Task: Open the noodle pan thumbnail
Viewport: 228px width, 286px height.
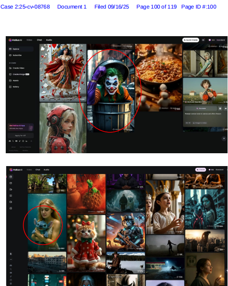Action: point(158,78)
